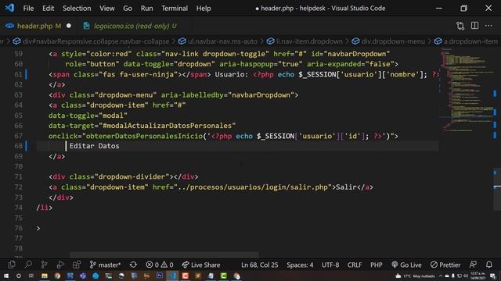Click the Synchronize Changes icon
Image resolution: width=501 pixels, height=281 pixels.
coord(133,265)
